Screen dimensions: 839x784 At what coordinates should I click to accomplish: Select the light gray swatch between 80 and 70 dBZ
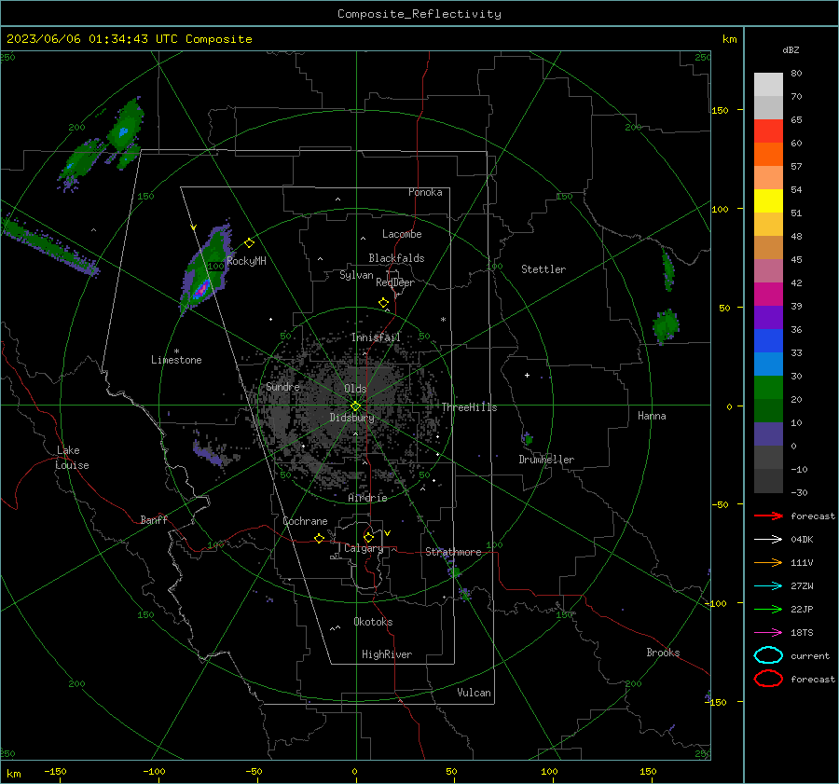click(x=768, y=84)
